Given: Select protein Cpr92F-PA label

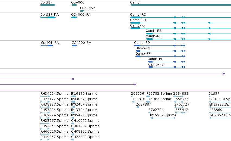Looking at the screenshot, I should coord(50,43).
